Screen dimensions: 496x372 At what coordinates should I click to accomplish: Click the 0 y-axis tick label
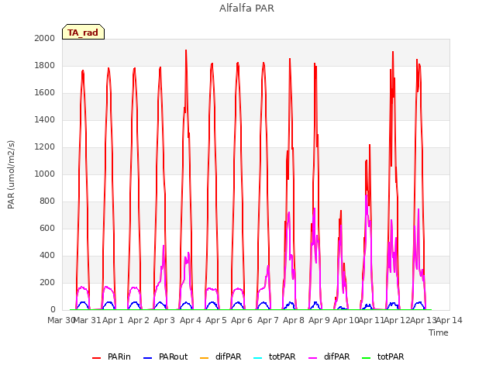(53, 310)
